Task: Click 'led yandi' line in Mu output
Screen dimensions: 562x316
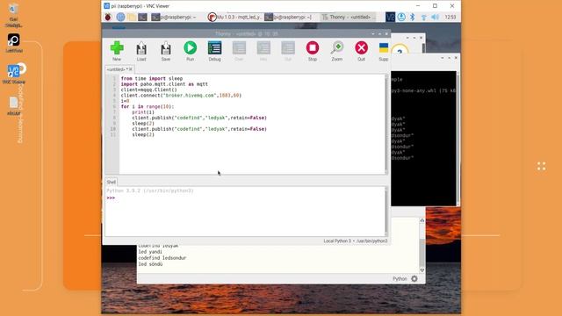Action: [150, 252]
